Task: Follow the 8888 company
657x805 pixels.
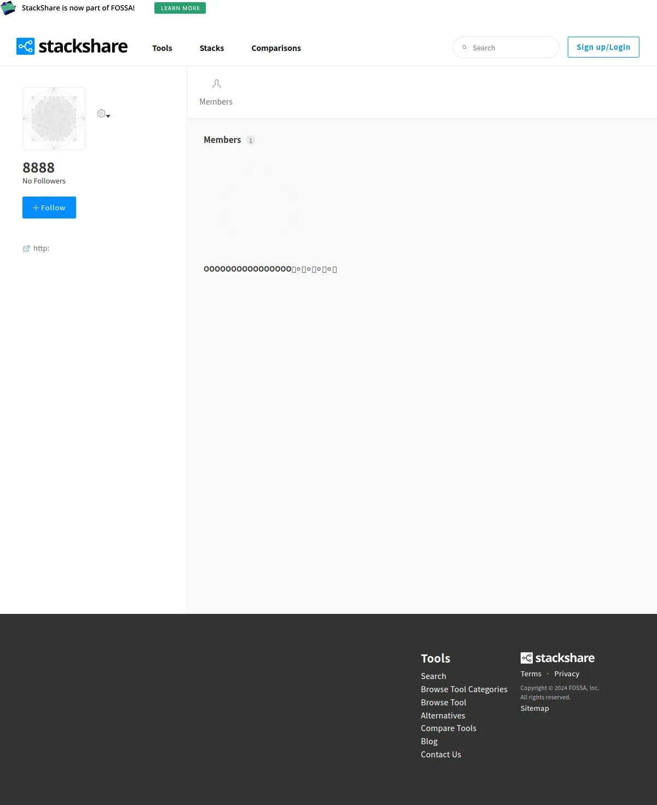Action: 49,208
